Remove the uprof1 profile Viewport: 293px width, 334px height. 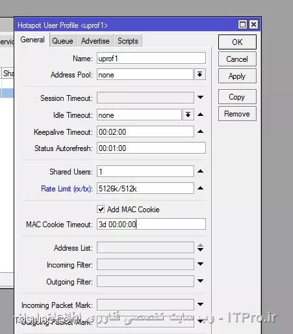pyautogui.click(x=237, y=114)
